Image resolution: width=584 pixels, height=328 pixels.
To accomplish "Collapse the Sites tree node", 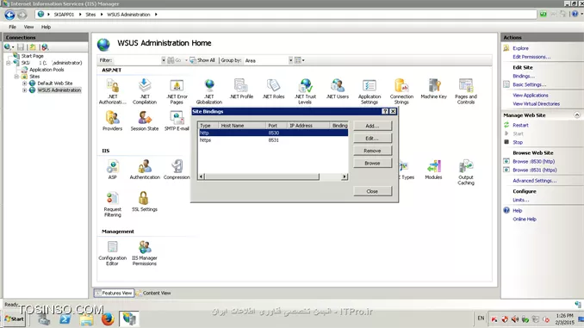I will pos(16,77).
